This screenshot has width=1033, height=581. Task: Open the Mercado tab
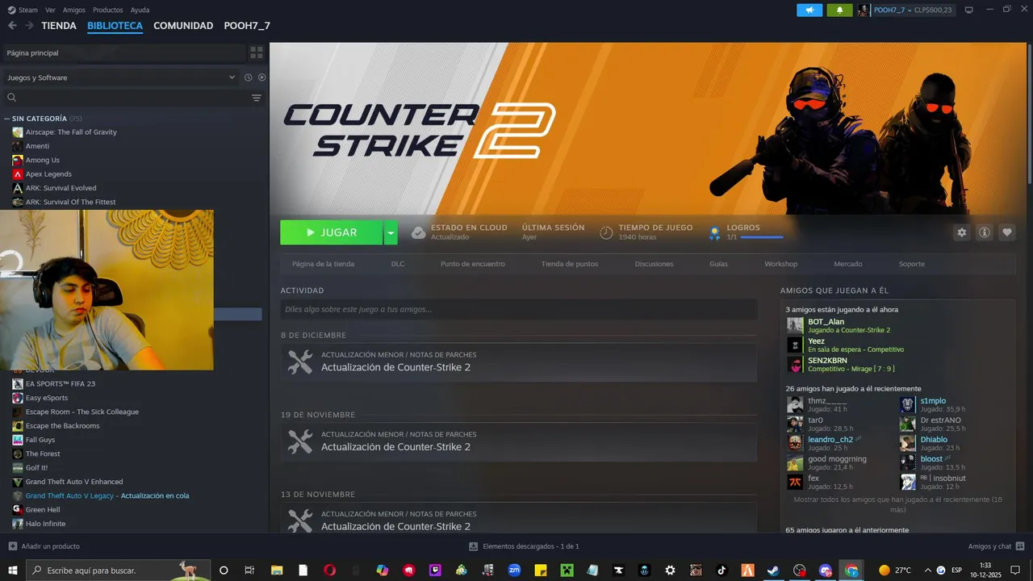(848, 264)
